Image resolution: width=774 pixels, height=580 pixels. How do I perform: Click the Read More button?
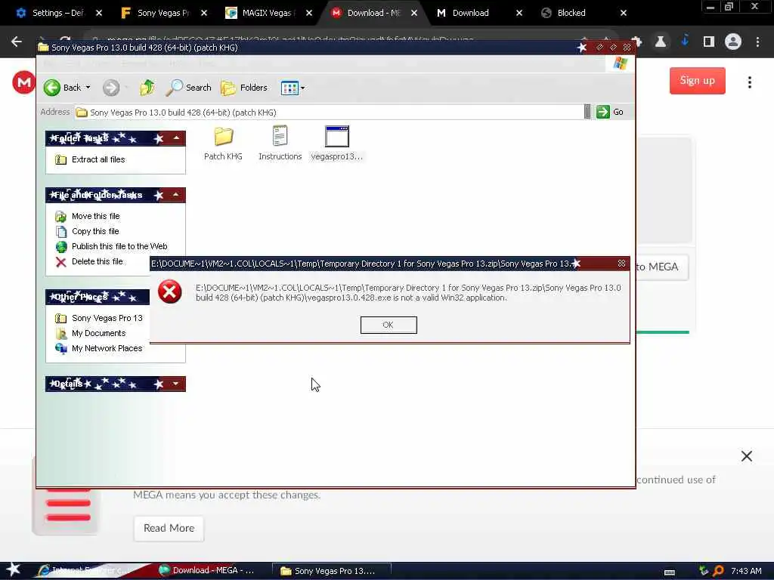click(x=169, y=528)
